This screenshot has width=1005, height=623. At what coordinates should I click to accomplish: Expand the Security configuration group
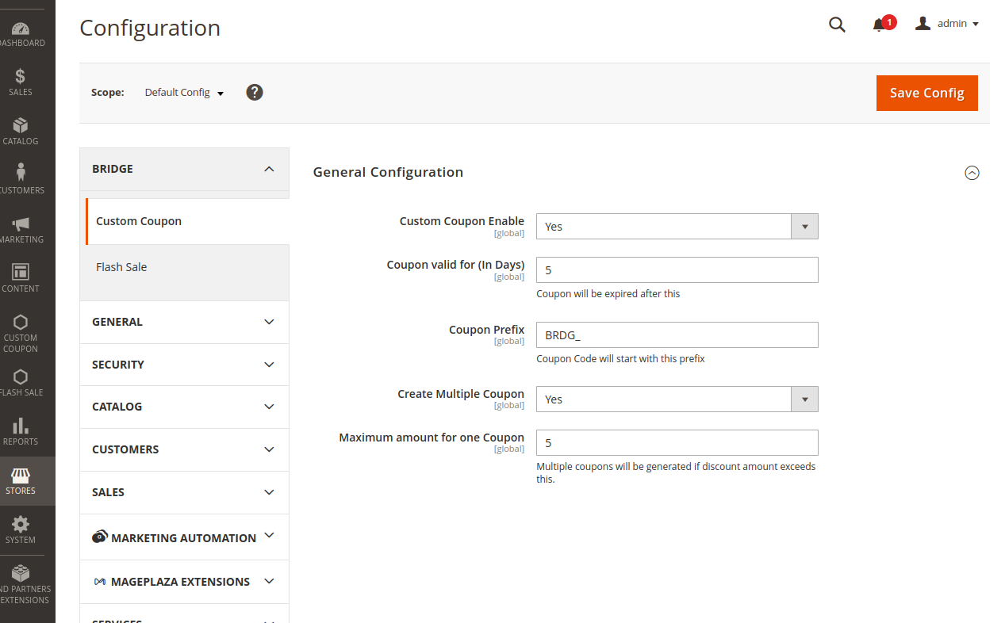coord(184,365)
